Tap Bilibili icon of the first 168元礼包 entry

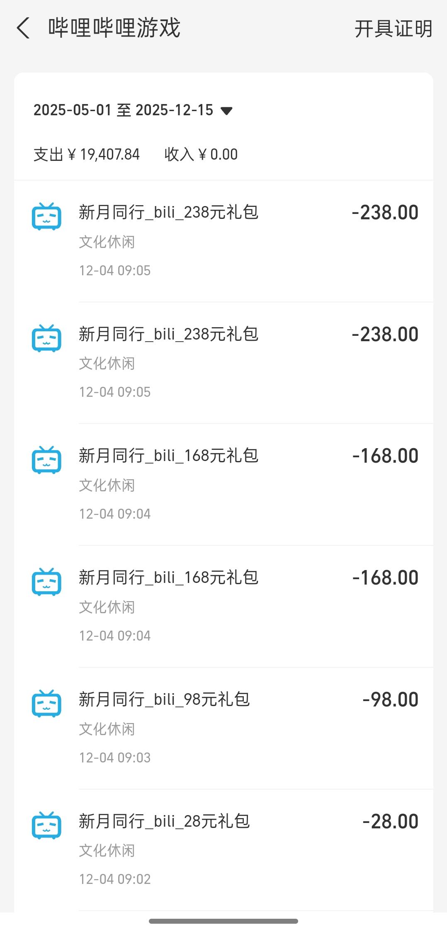coord(46,459)
